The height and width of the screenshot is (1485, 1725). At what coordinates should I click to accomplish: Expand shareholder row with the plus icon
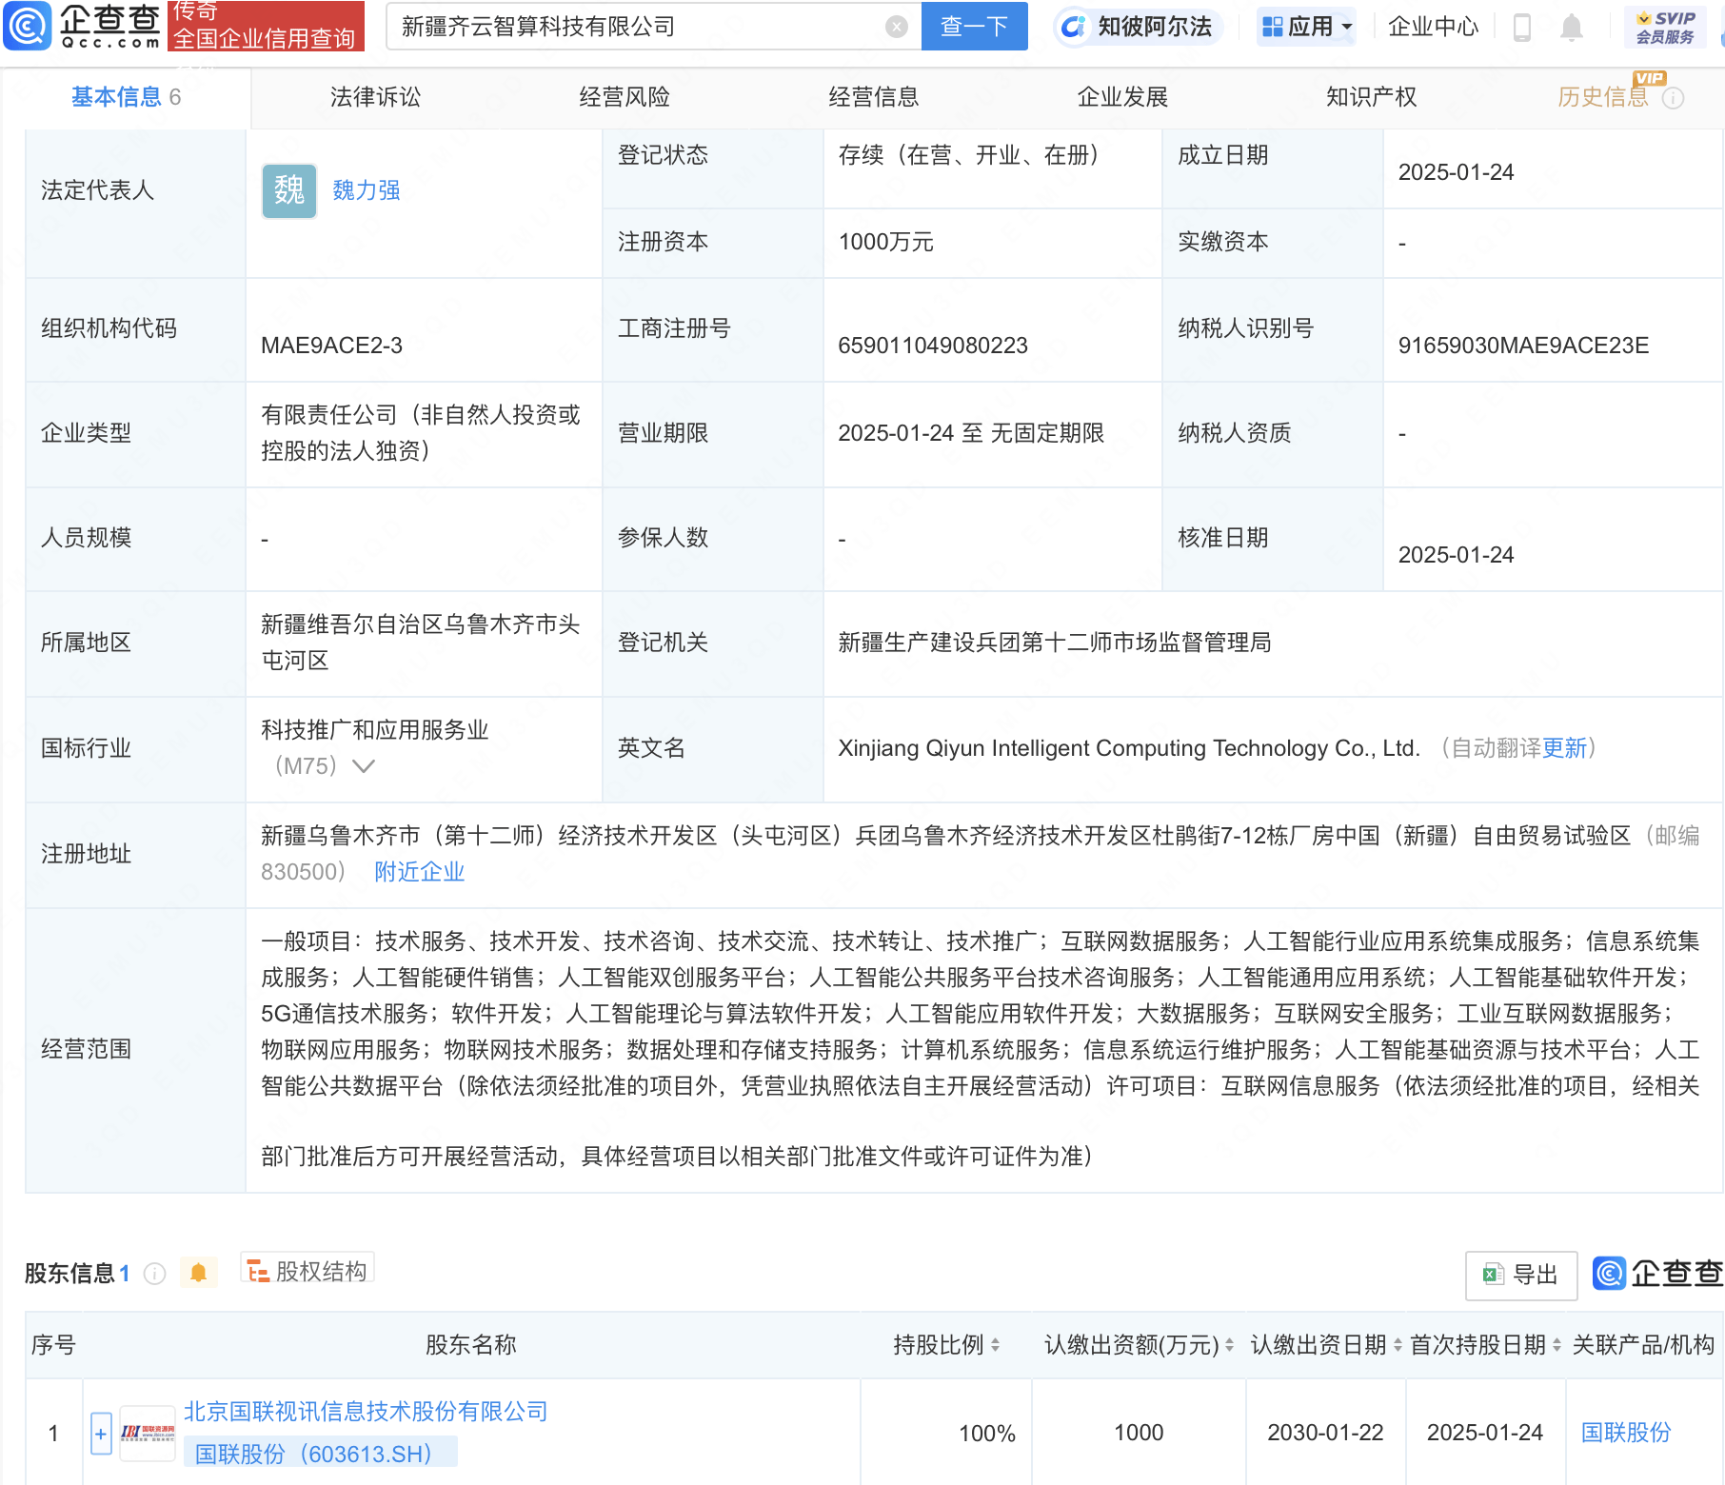[101, 1434]
